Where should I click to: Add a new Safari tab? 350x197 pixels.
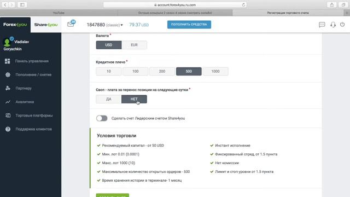(347, 13)
